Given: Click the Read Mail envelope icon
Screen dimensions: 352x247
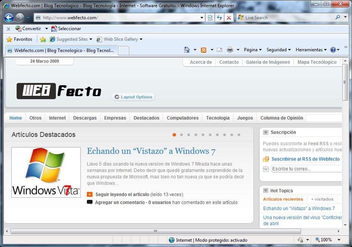Looking at the screenshot, I should click(219, 50).
